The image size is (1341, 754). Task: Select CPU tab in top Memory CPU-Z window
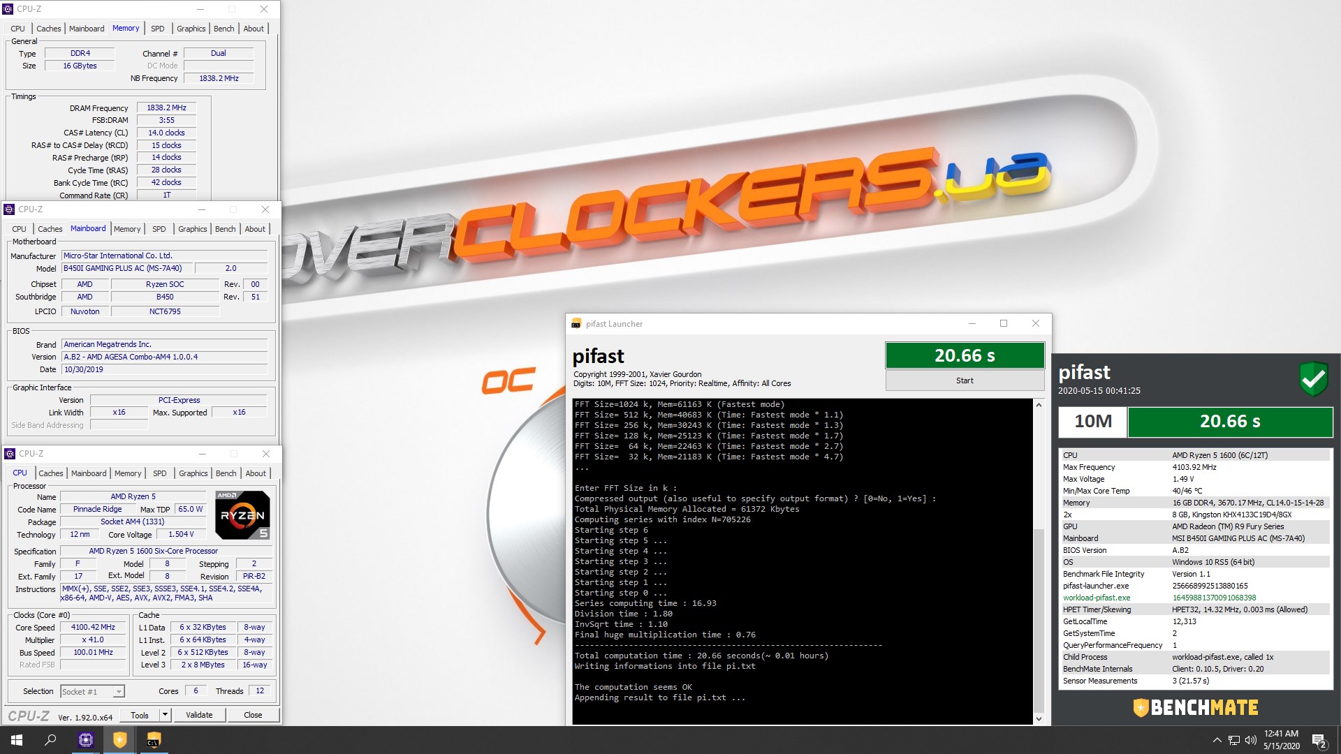[x=18, y=29]
